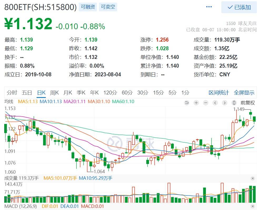The width and height of the screenshot is (259, 210).
Task: Select the 周K weekly chart tab
Action: click(54, 93)
